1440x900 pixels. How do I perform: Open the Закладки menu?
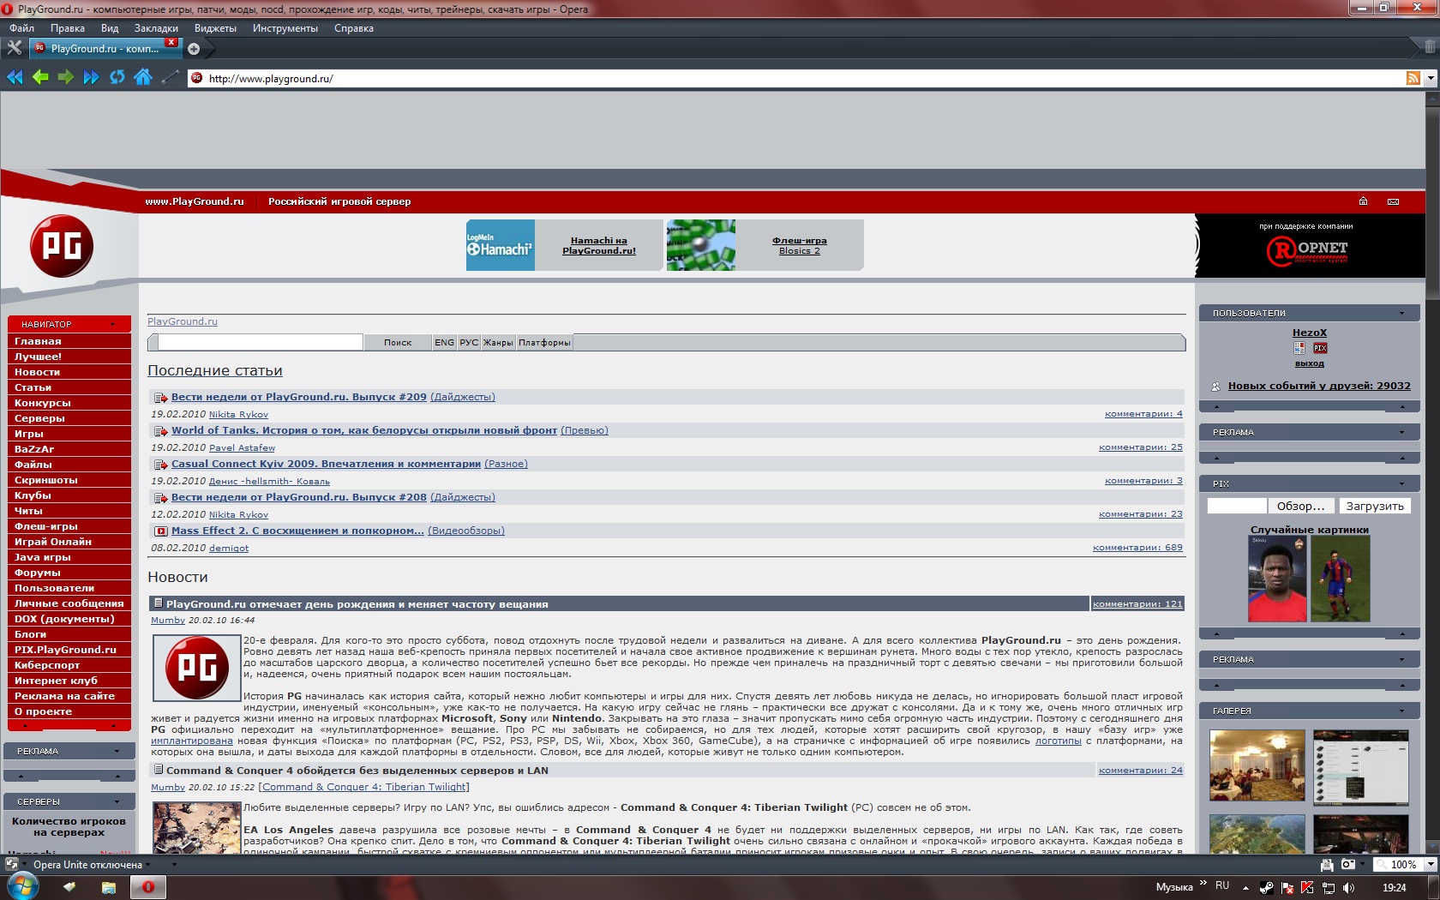(x=156, y=28)
